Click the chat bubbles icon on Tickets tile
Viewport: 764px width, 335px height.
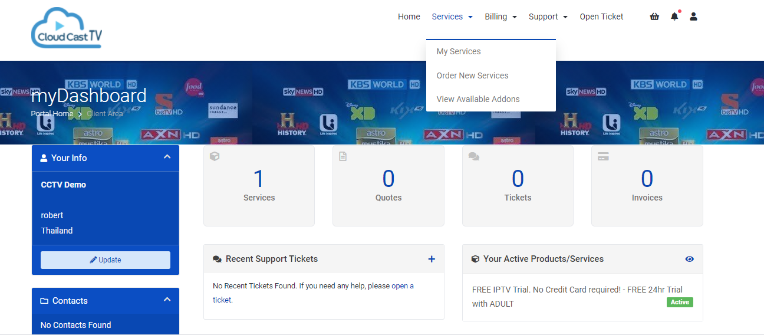click(474, 156)
